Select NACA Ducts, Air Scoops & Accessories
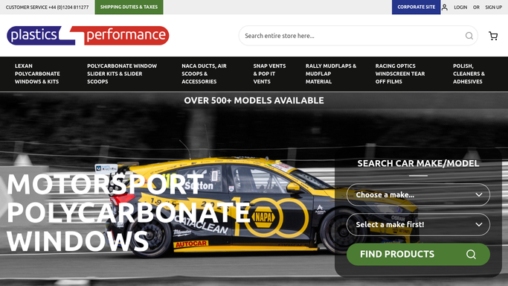This screenshot has width=508, height=286. tap(204, 74)
